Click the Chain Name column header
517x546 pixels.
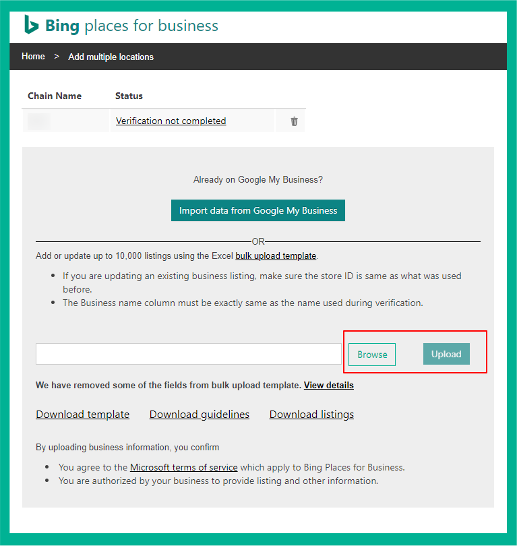click(55, 96)
